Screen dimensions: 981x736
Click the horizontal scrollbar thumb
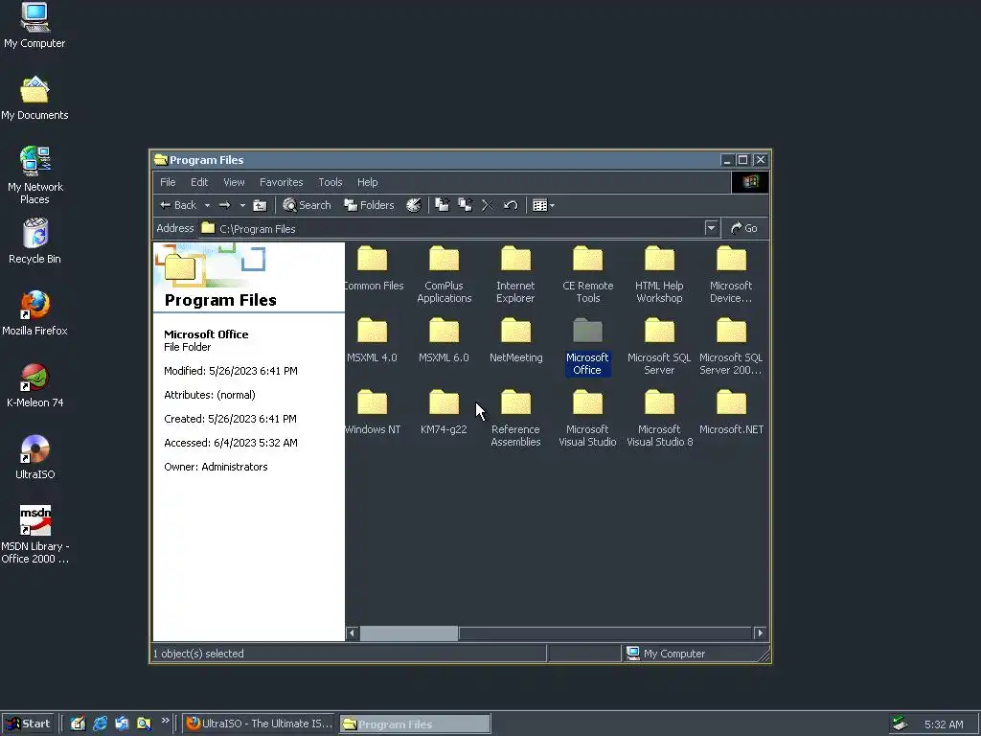409,633
